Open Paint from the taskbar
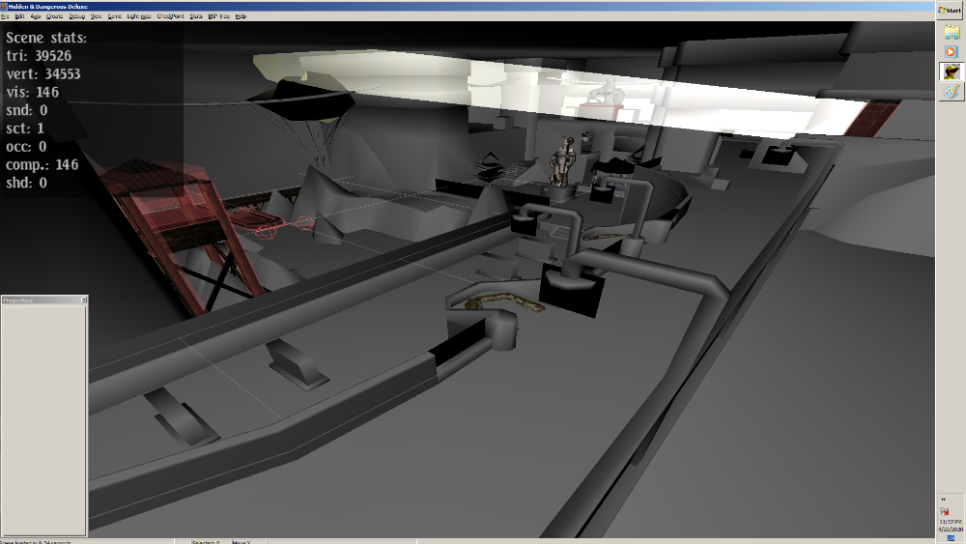Image resolution: width=966 pixels, height=544 pixels. 952,92
